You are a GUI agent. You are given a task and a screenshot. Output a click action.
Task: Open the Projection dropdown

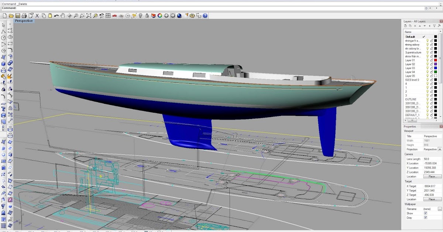(x=439, y=150)
